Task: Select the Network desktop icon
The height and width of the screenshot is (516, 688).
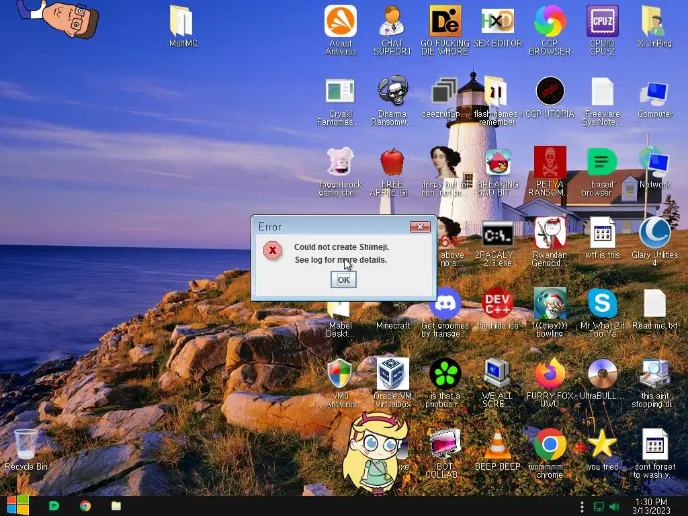Action: [654, 161]
